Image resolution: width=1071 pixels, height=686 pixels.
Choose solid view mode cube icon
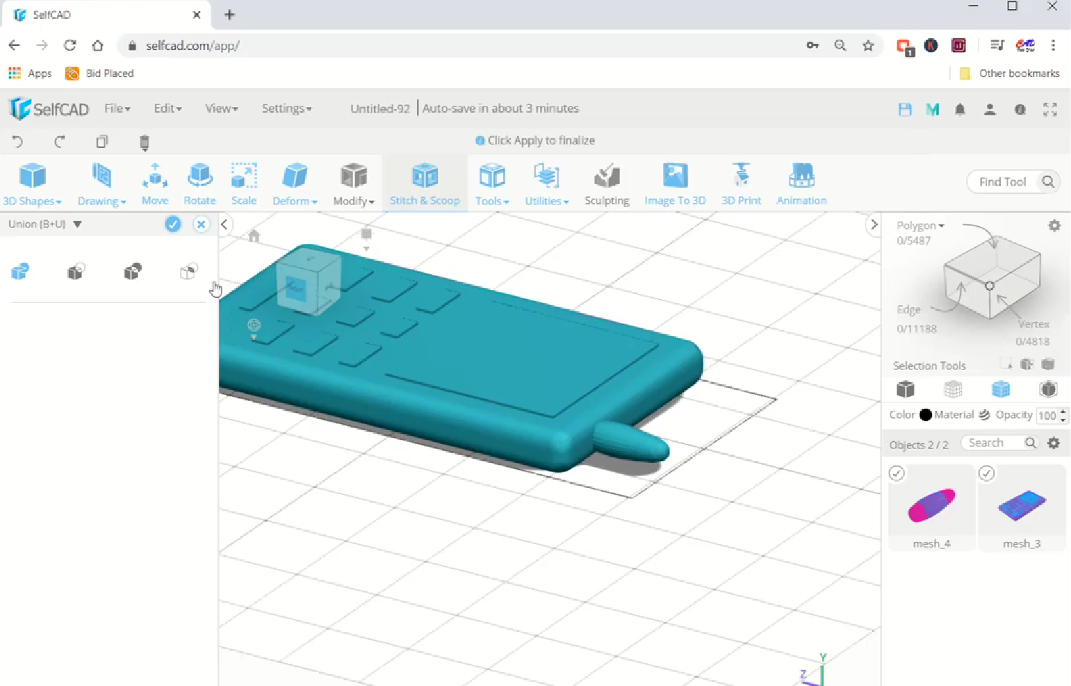pos(905,389)
